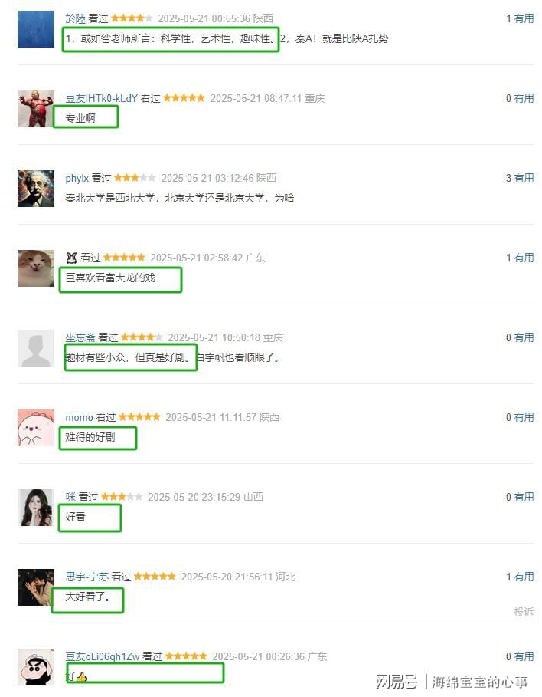Open 思宇-宁苏 user profile link
This screenshot has height=697, width=542.
(87, 577)
